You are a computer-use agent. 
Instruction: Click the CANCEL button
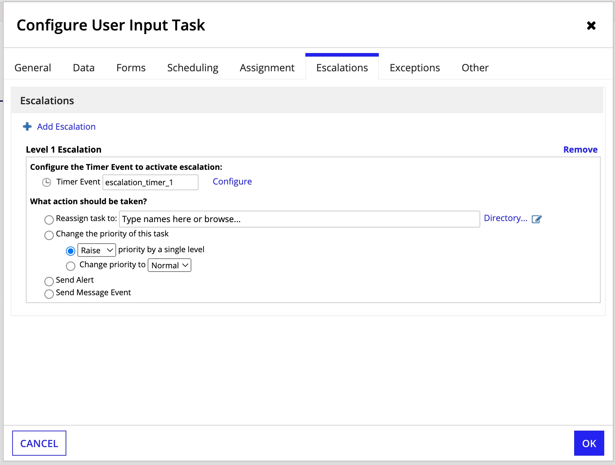[39, 443]
